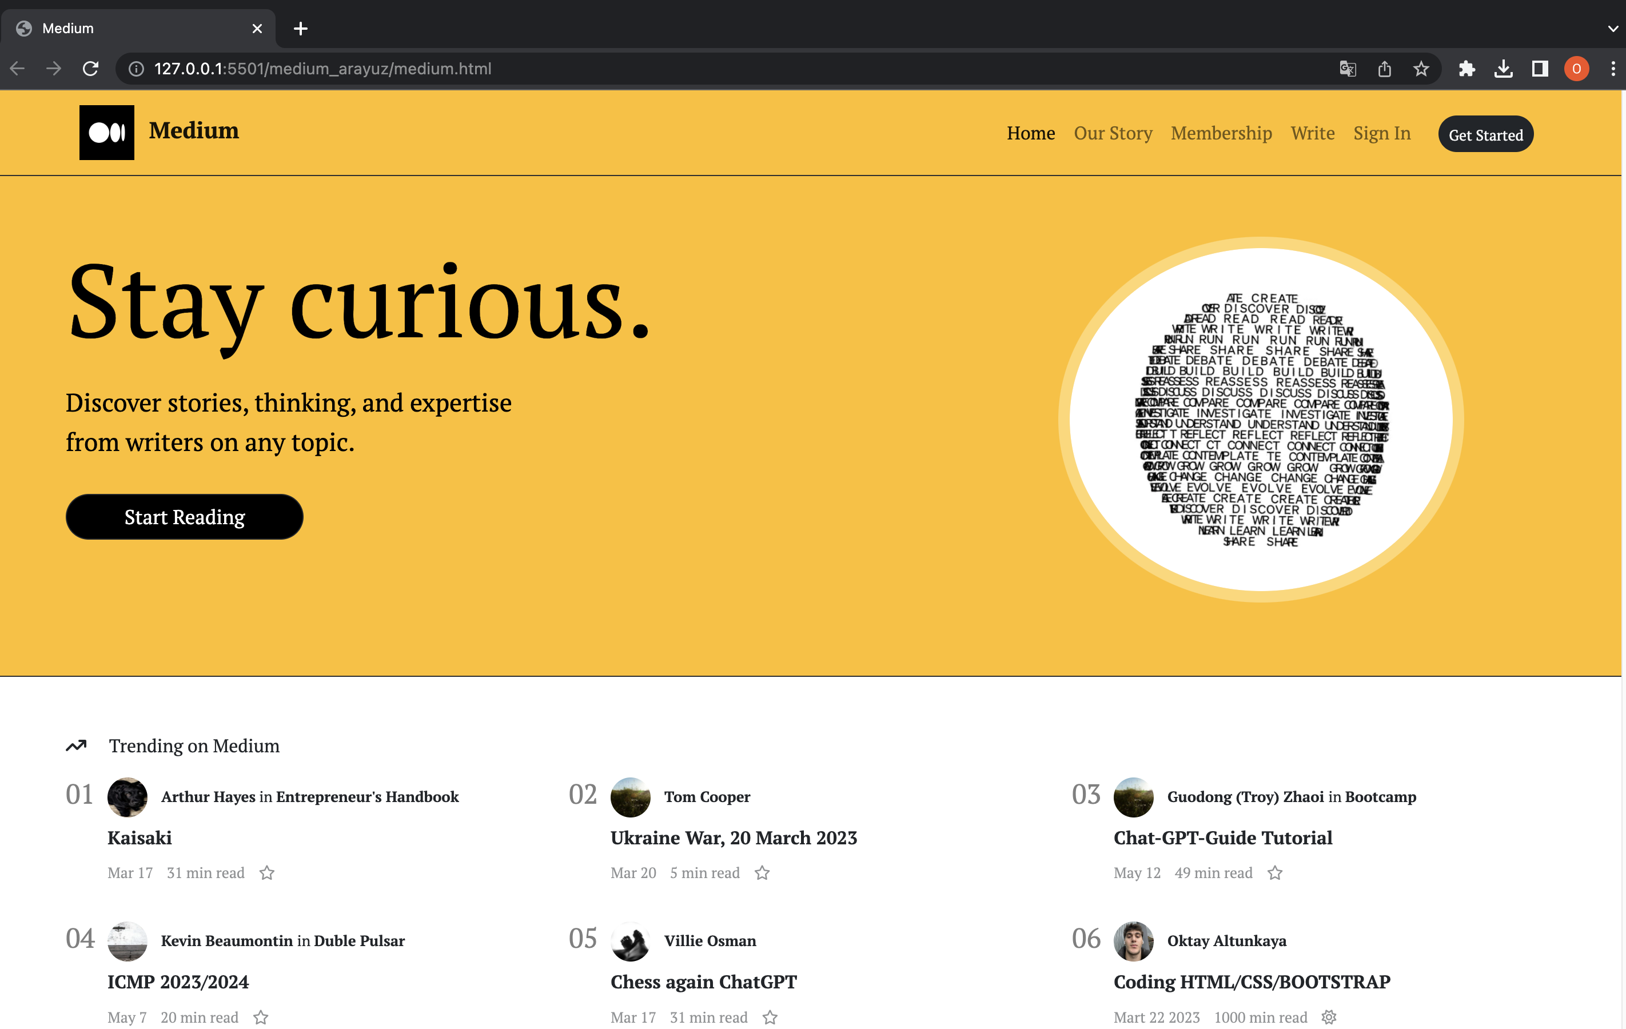Click the Get Started button

(1485, 134)
